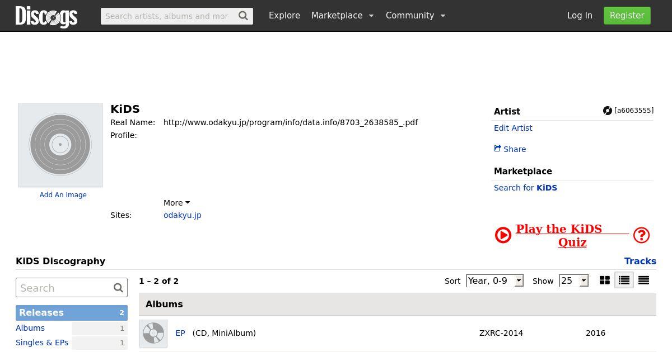Open the Sort by Year dropdown
The image size is (672, 352).
[x=495, y=280]
